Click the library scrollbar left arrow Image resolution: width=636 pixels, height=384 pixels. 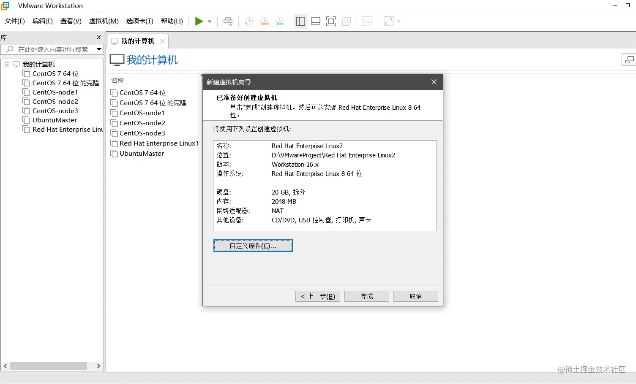click(5, 366)
